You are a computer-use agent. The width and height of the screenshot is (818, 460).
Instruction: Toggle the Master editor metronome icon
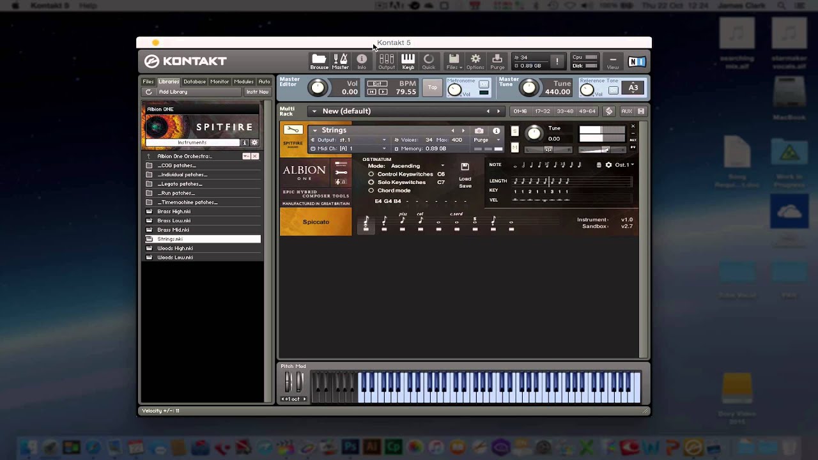point(340,61)
